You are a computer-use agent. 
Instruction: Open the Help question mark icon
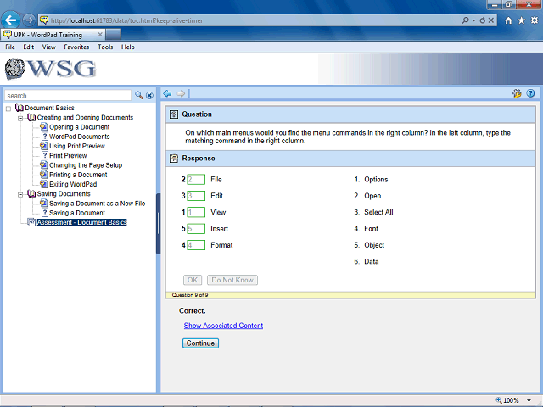[x=530, y=93]
